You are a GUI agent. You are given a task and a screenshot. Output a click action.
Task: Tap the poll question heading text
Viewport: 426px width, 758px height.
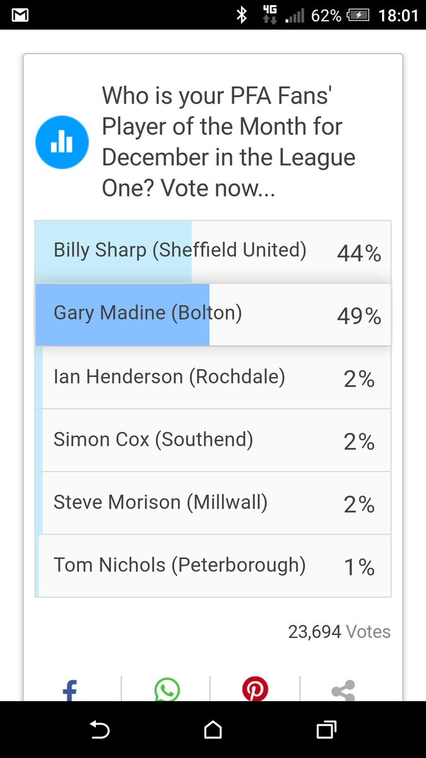pyautogui.click(x=228, y=142)
